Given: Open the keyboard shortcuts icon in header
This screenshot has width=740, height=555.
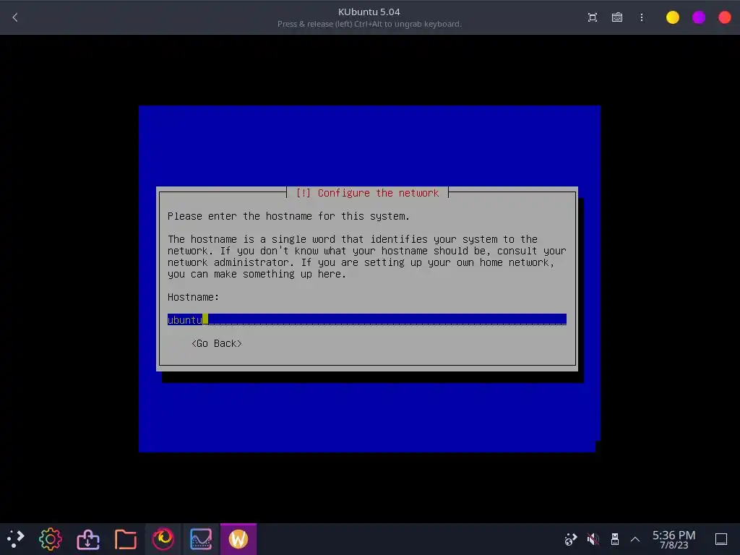Looking at the screenshot, I should (x=617, y=17).
